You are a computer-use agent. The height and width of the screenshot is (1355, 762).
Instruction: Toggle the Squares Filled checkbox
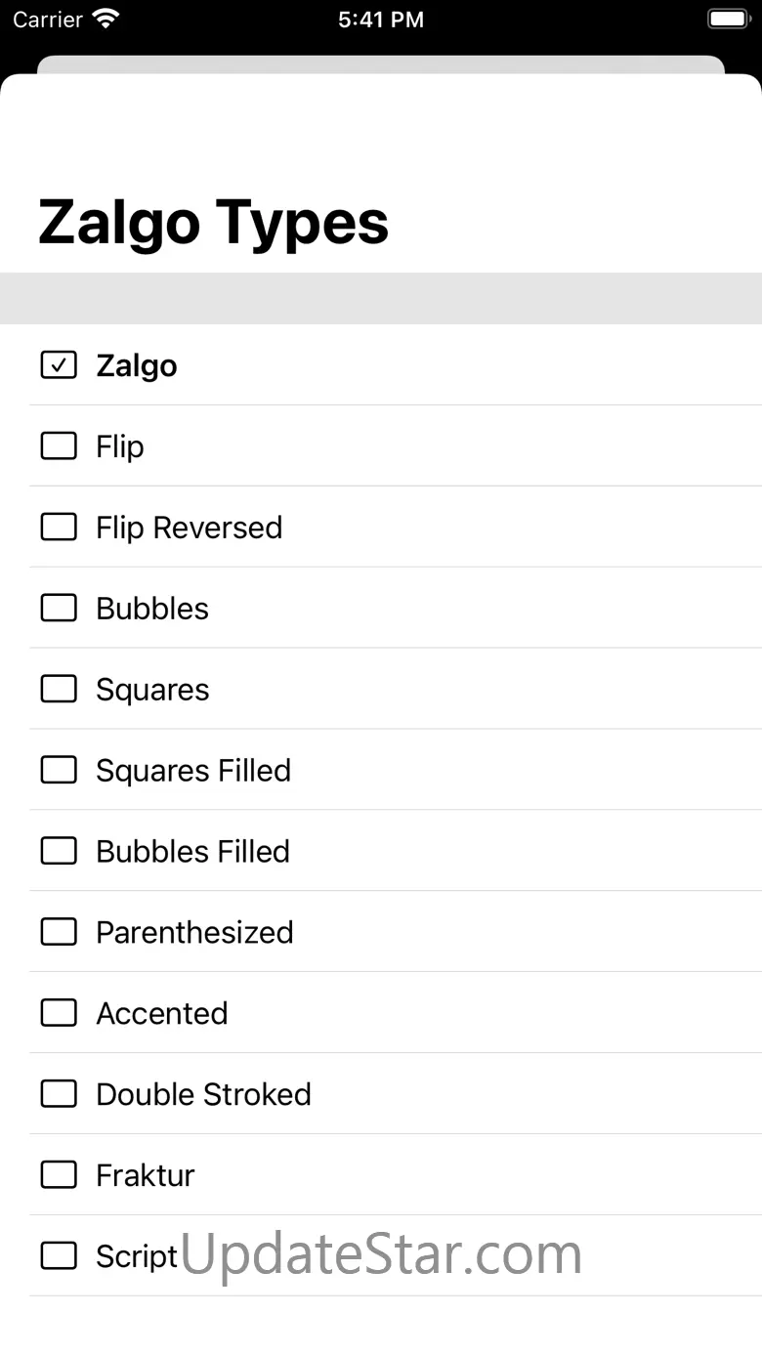(x=59, y=771)
